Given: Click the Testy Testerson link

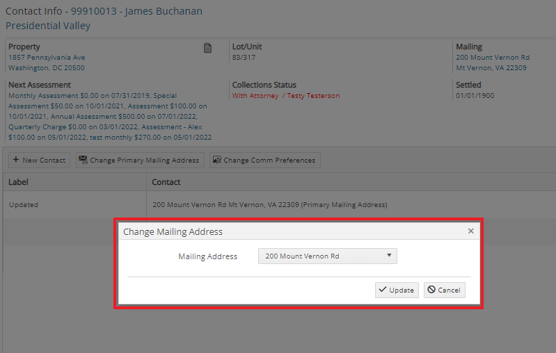Looking at the screenshot, I should click(x=313, y=96).
